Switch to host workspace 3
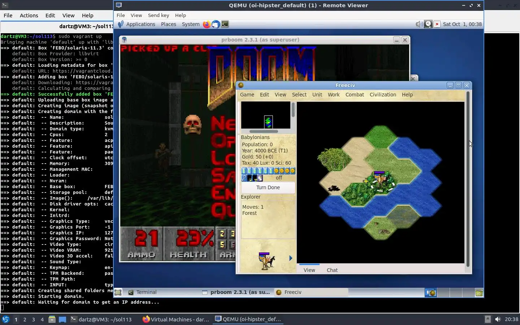This screenshot has height=325, width=520. [x=33, y=319]
